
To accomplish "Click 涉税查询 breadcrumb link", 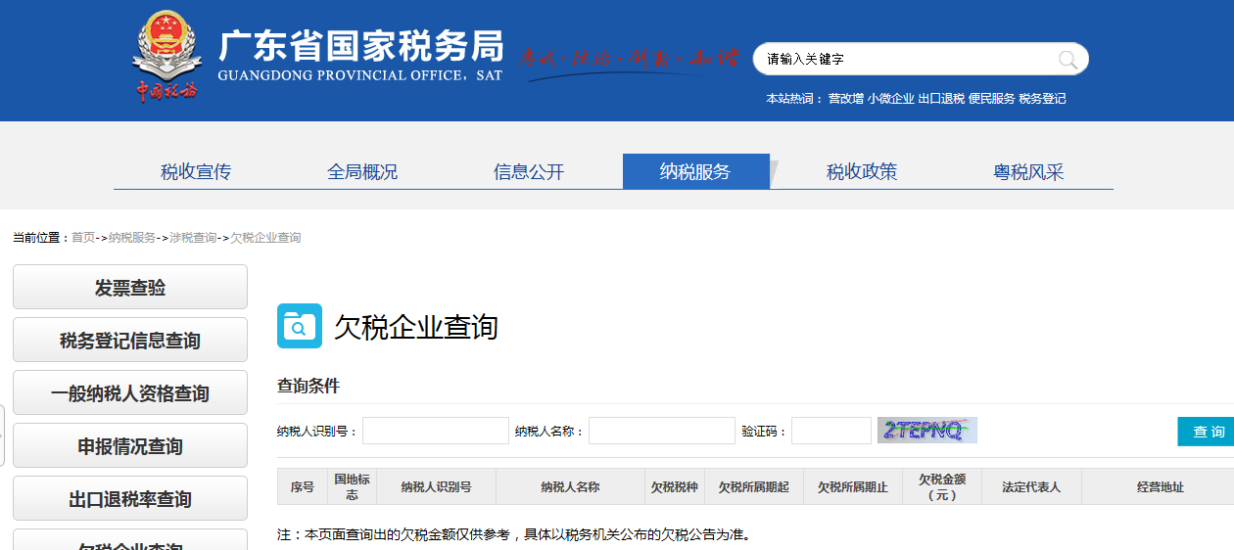I will click(x=193, y=238).
